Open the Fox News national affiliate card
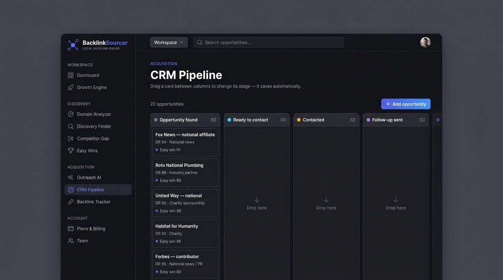 185,142
